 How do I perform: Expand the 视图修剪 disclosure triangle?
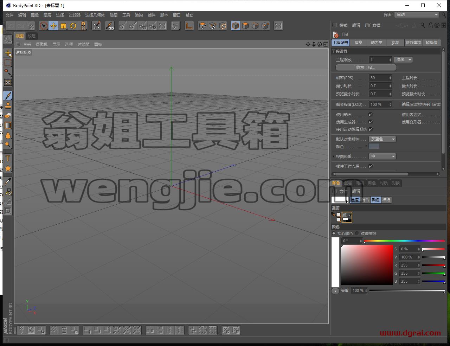click(334, 156)
